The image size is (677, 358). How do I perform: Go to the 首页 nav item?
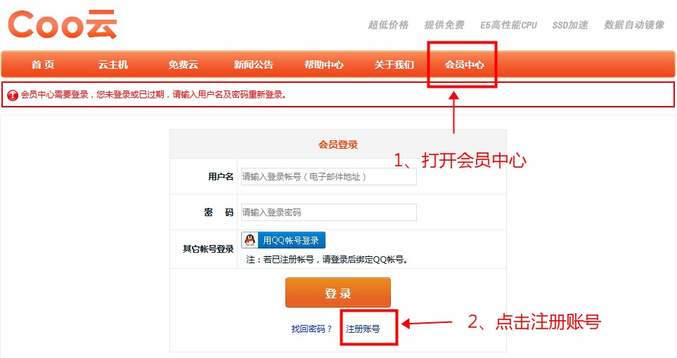[x=43, y=65]
